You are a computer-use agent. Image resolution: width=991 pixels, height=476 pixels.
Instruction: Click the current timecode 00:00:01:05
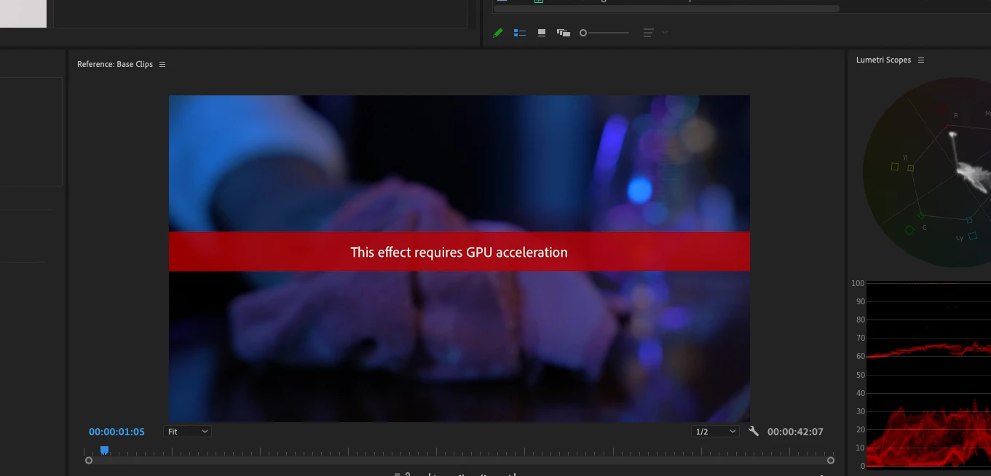click(x=117, y=432)
